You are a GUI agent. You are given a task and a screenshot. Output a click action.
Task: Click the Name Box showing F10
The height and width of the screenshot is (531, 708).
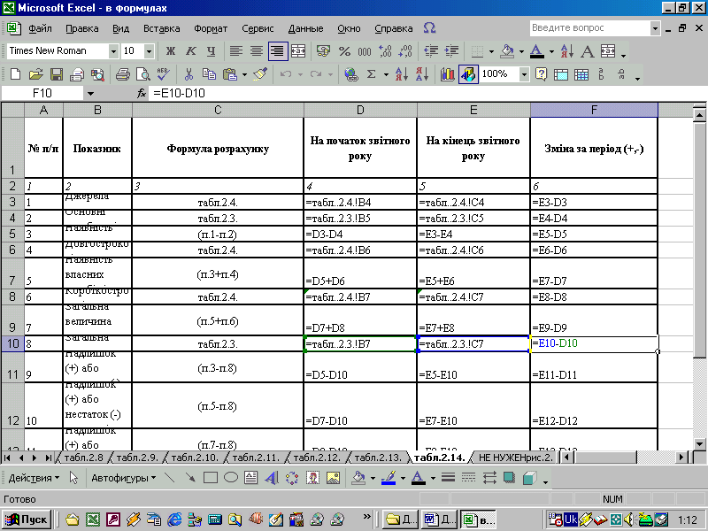[42, 93]
